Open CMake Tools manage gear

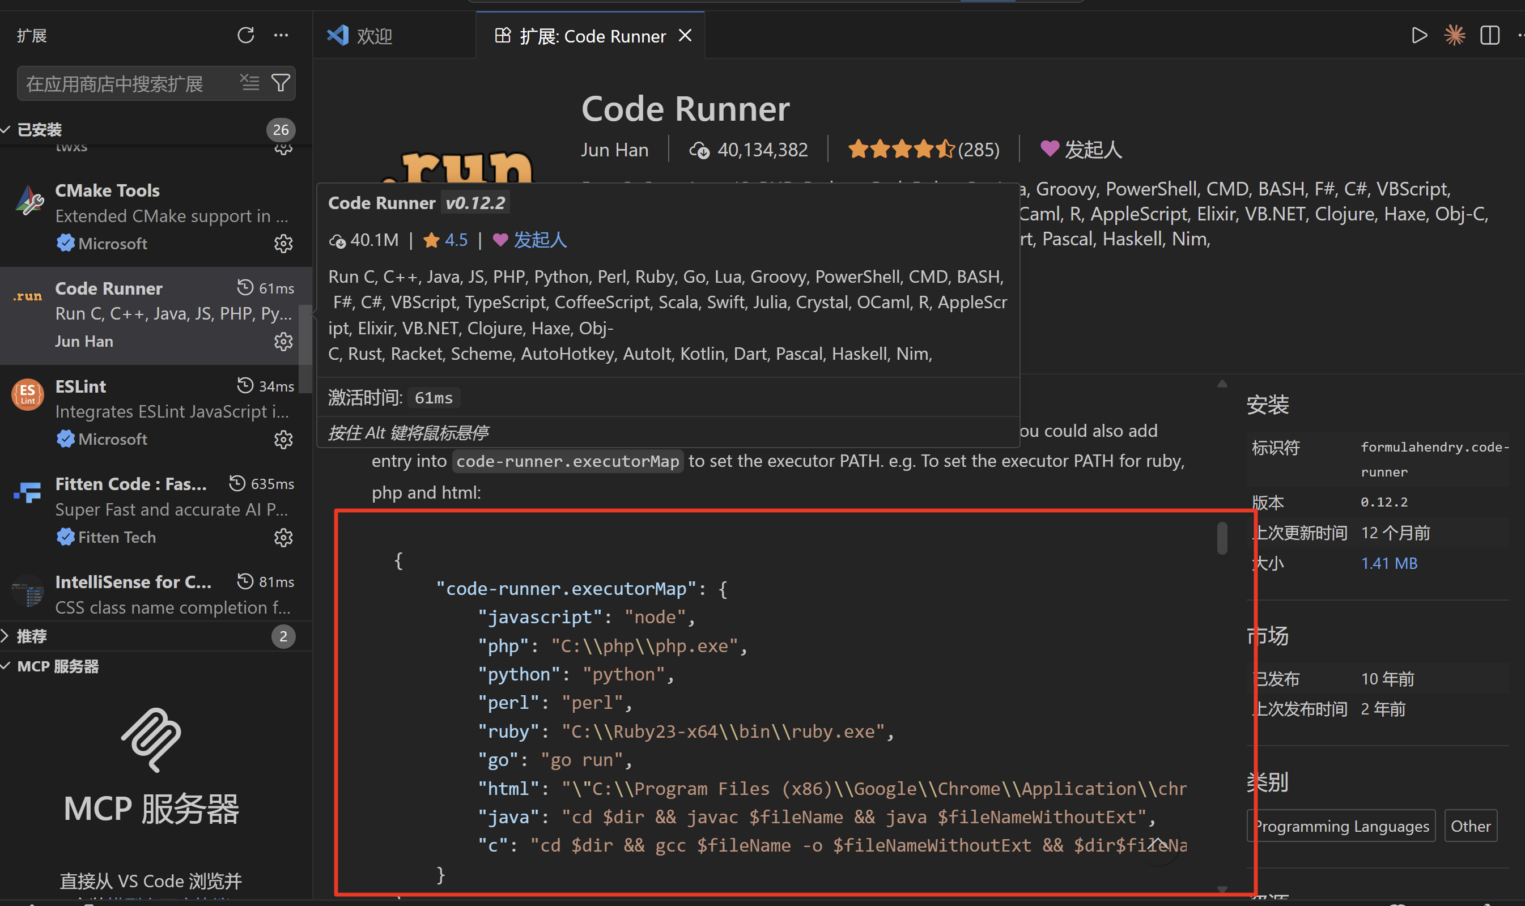point(283,244)
